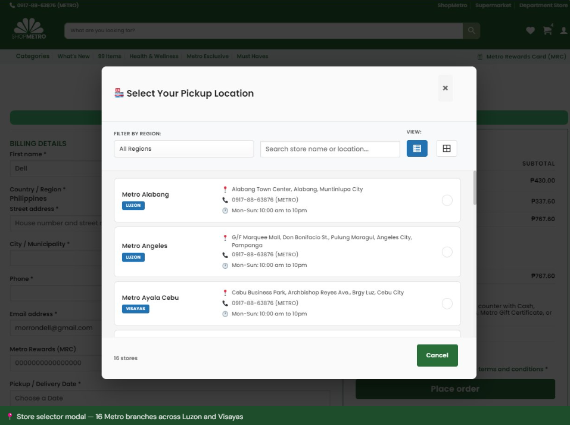Viewport: 570px width, 425px height.
Task: Click the Metro Ayala Cebu phone icon
Action: pyautogui.click(x=225, y=303)
